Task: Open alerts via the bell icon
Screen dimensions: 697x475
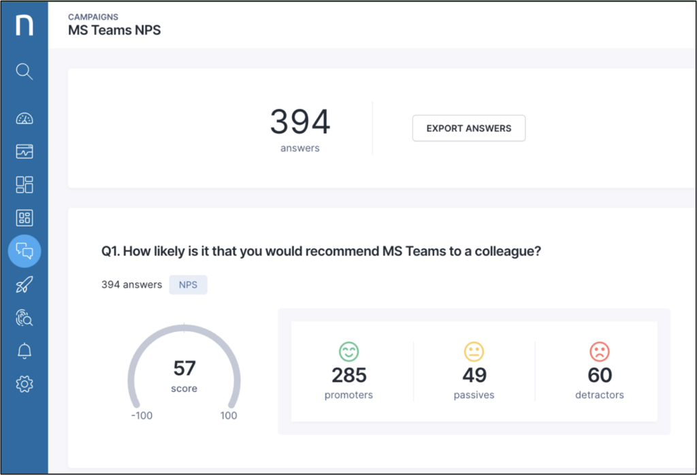Action: 25,351
